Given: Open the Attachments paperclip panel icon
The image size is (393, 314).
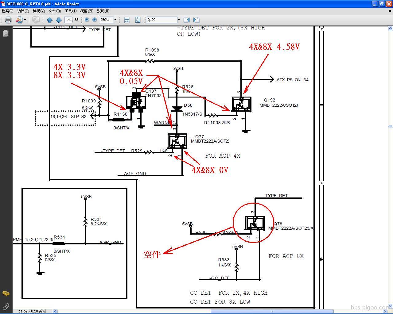Looking at the screenshot, I should pos(6,306).
